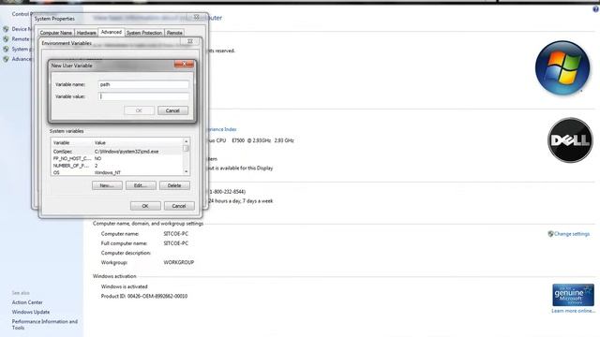Click the Windows Experience Index link
600x337 pixels.
pyautogui.click(x=222, y=129)
